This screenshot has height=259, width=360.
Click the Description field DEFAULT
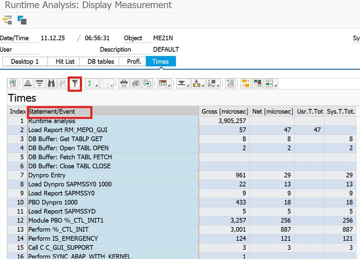166,49
